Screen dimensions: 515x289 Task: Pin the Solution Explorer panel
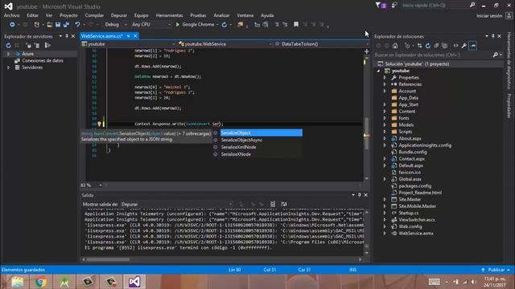tap(493, 36)
